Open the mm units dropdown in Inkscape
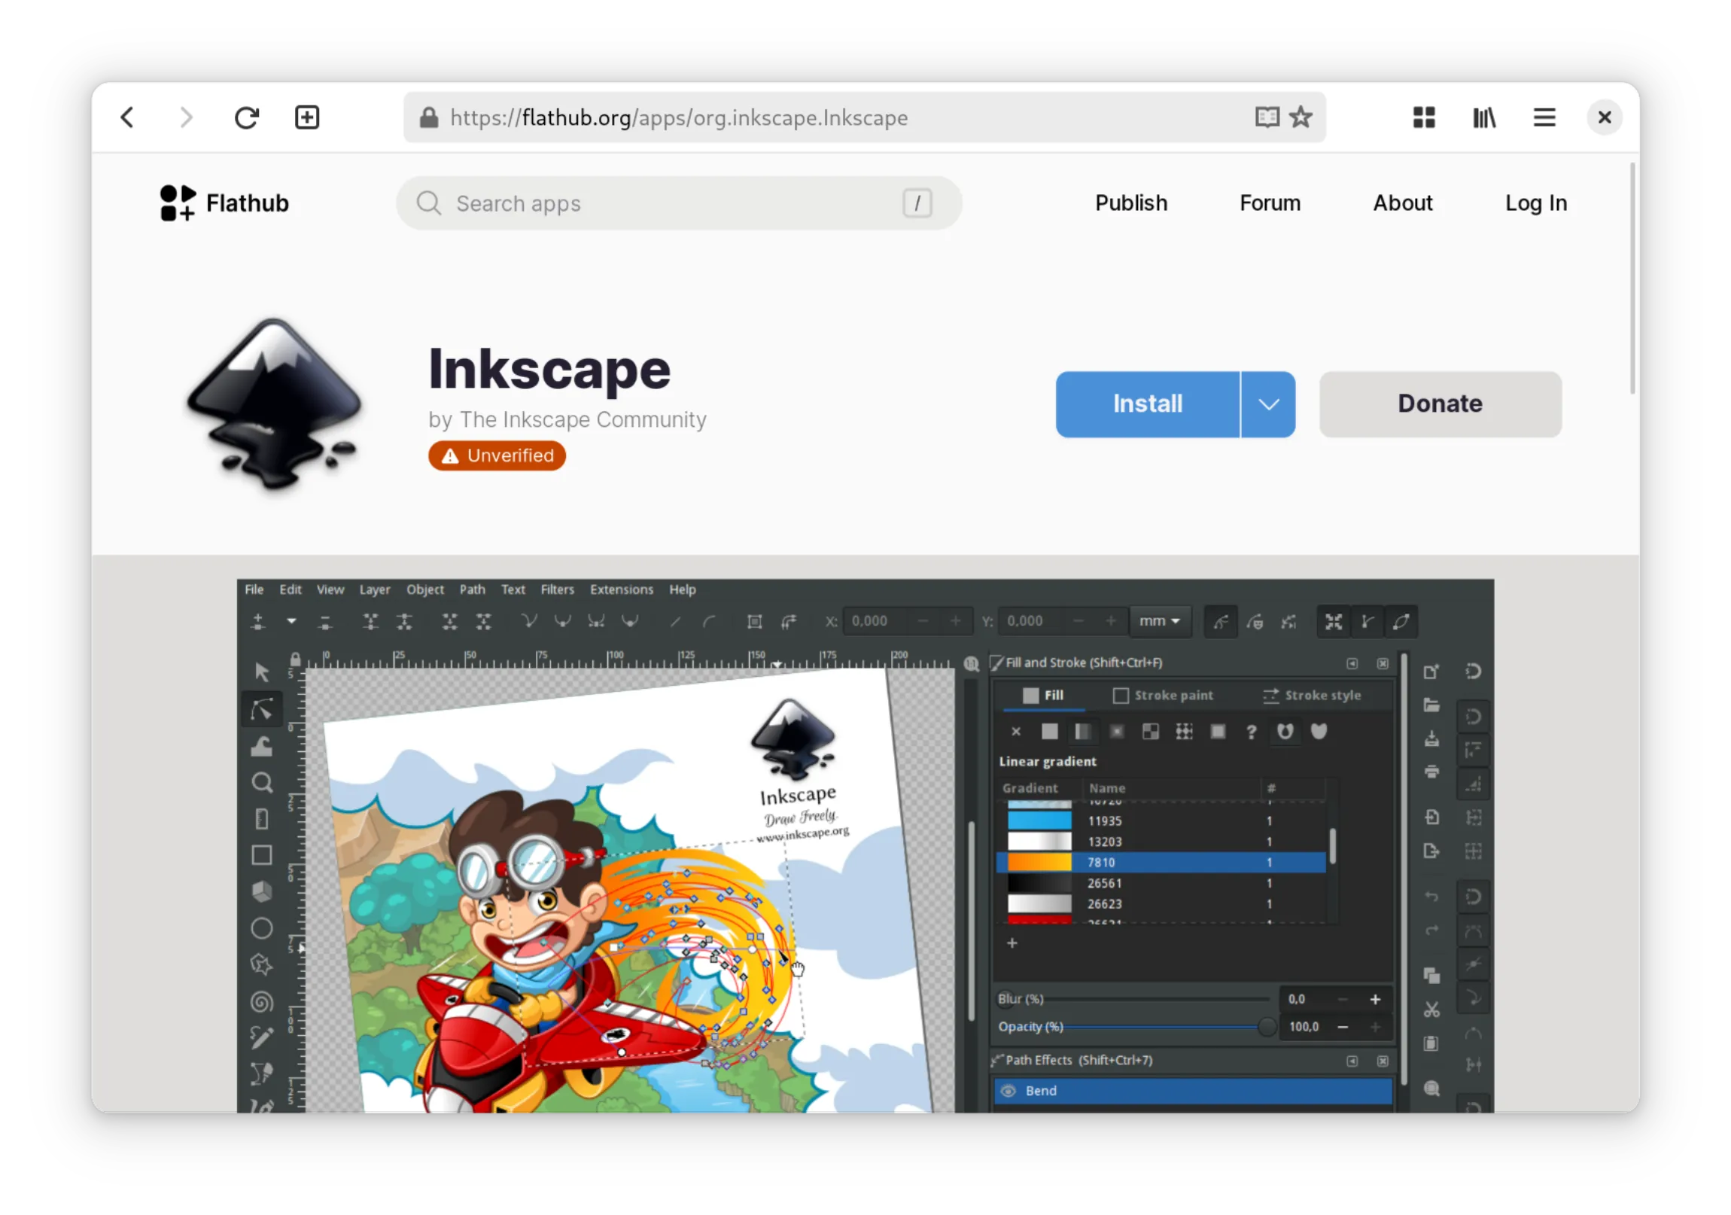1731x1215 pixels. pos(1160,622)
